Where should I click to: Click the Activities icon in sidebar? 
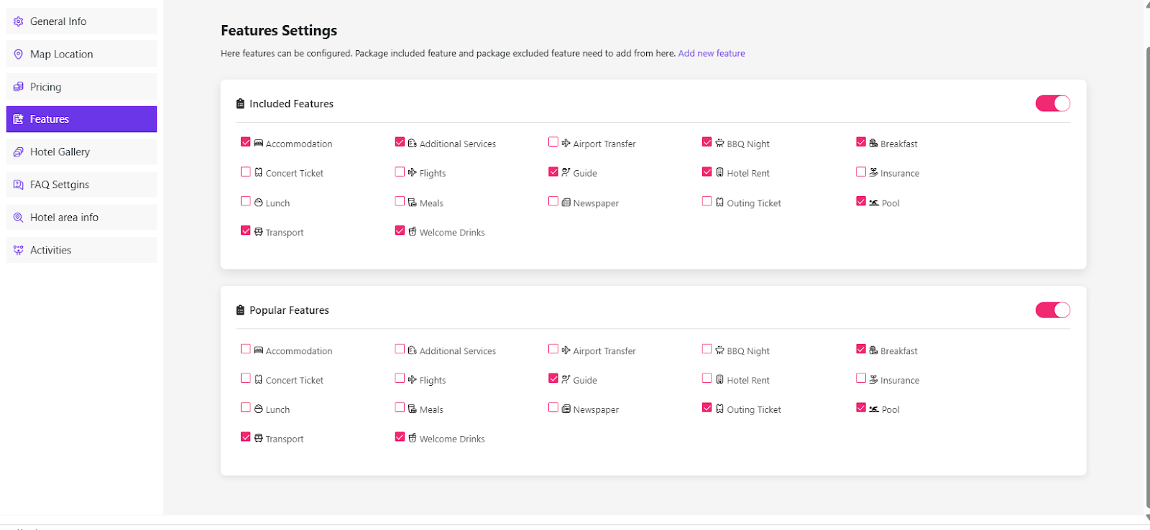click(x=19, y=251)
